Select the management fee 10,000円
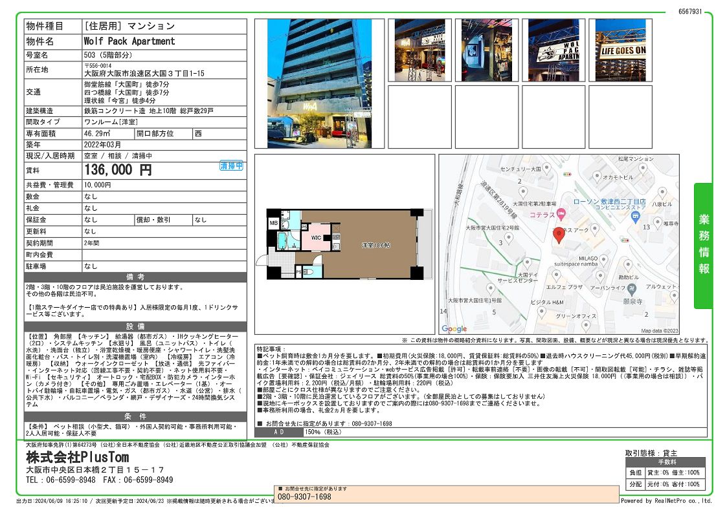727x512 pixels. pos(97,185)
